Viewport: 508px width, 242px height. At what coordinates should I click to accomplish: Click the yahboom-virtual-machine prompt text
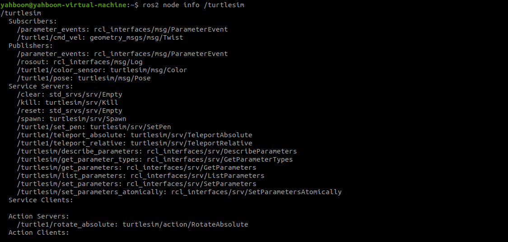[x=67, y=5]
